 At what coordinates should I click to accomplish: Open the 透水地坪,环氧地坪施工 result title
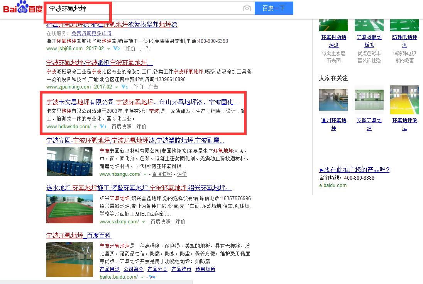[139, 188]
